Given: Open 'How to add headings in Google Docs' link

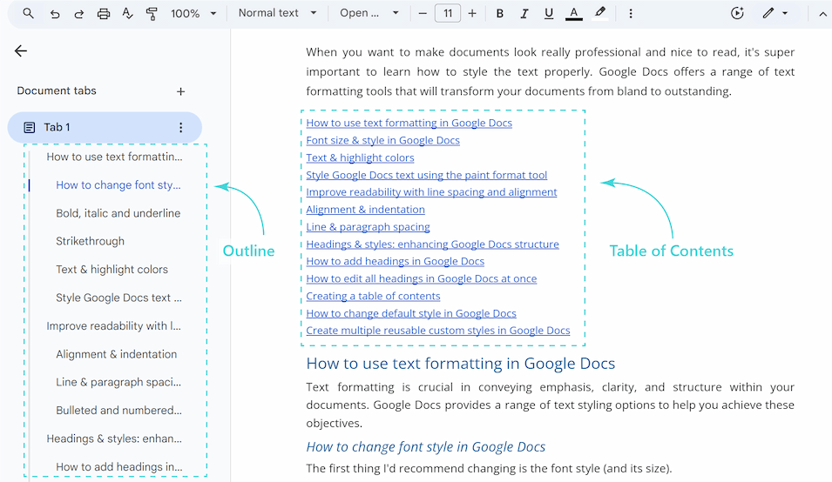Looking at the screenshot, I should [396, 261].
